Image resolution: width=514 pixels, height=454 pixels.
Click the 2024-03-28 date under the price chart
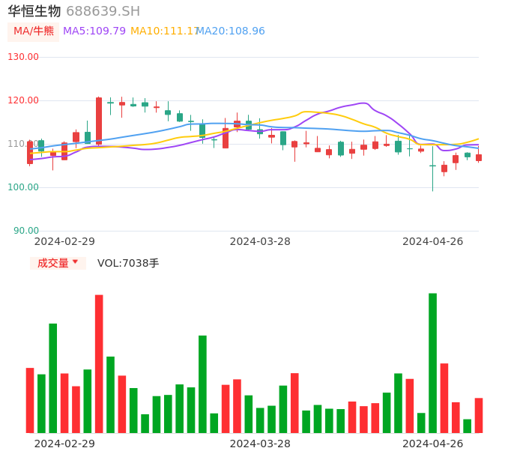pyautogui.click(x=260, y=241)
